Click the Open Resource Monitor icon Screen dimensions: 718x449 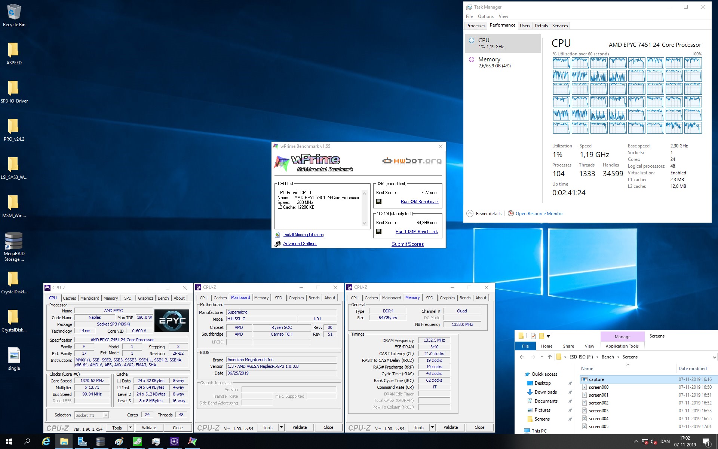point(510,213)
